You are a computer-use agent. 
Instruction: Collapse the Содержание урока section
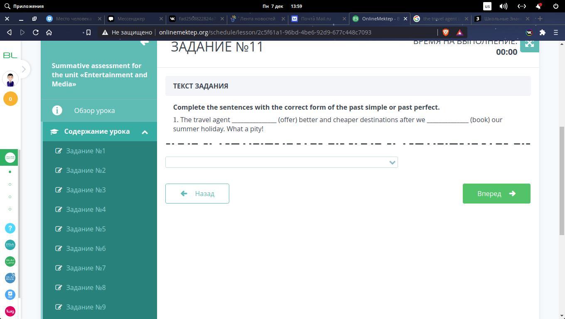(x=145, y=132)
